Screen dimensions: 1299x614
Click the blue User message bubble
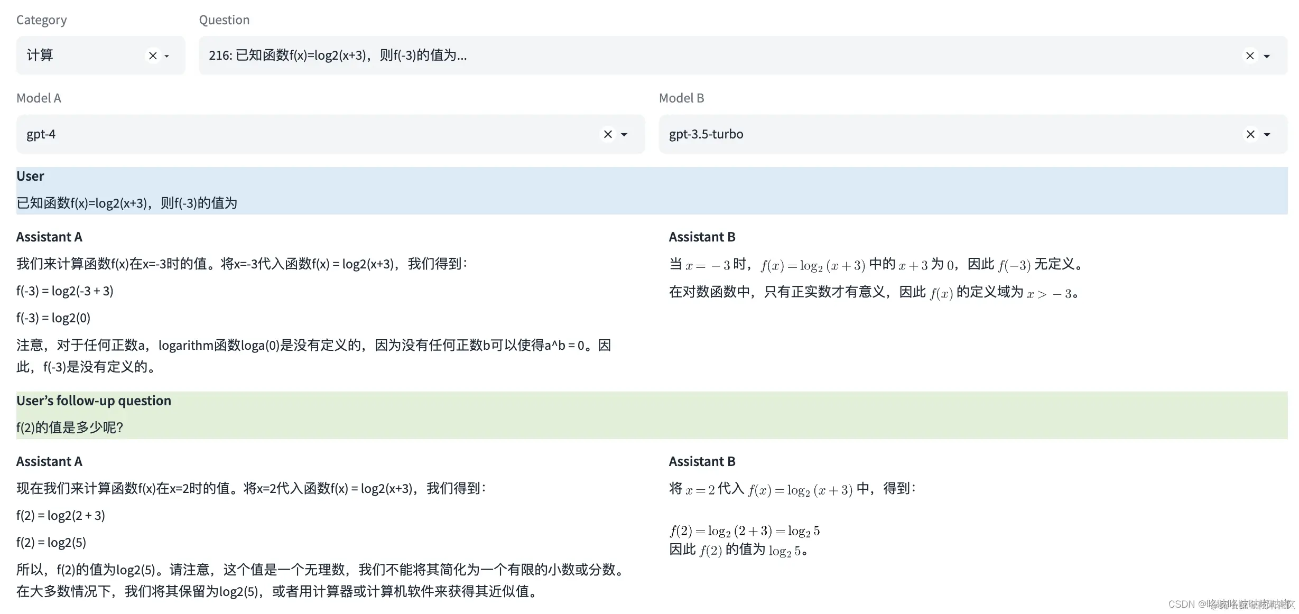(x=317, y=190)
